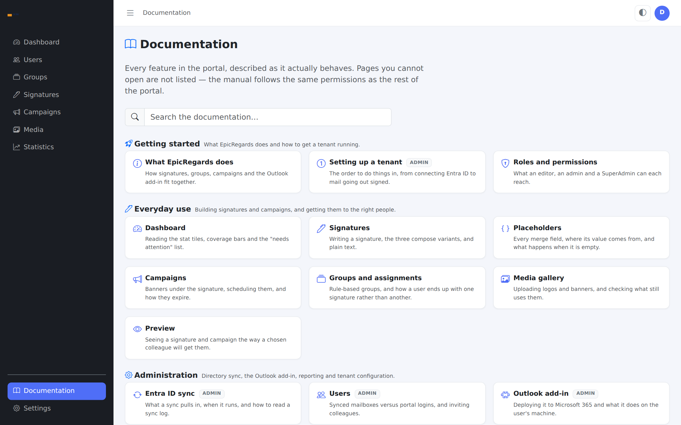Open the Groups and assignments article
This screenshot has width=681, height=425.
(397, 288)
